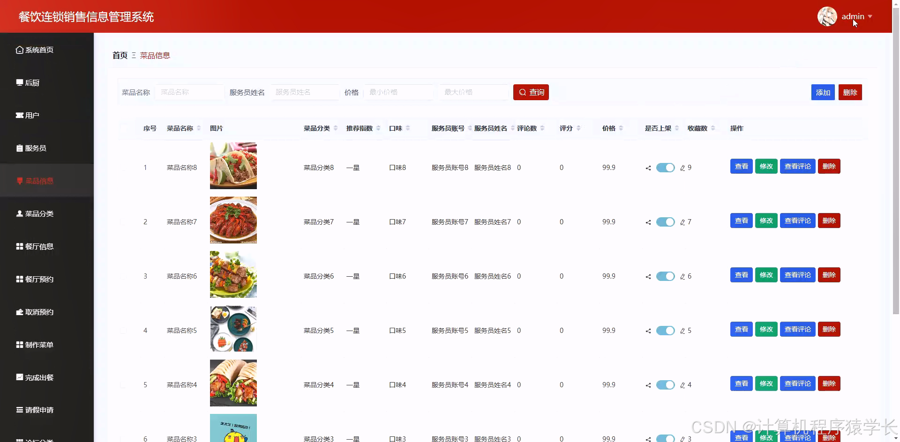Click the 查询 search button
Image resolution: width=900 pixels, height=442 pixels.
(x=531, y=92)
